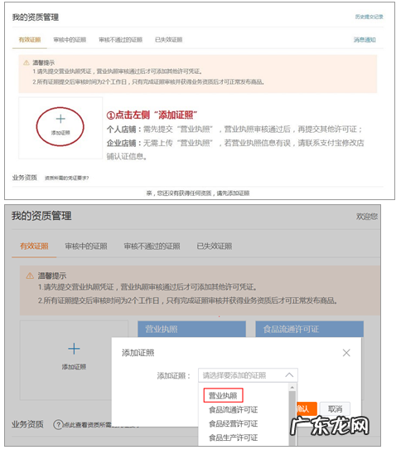Image resolution: width=401 pixels, height=450 pixels.
Task: Open the 消息通知 link
Action: click(365, 40)
